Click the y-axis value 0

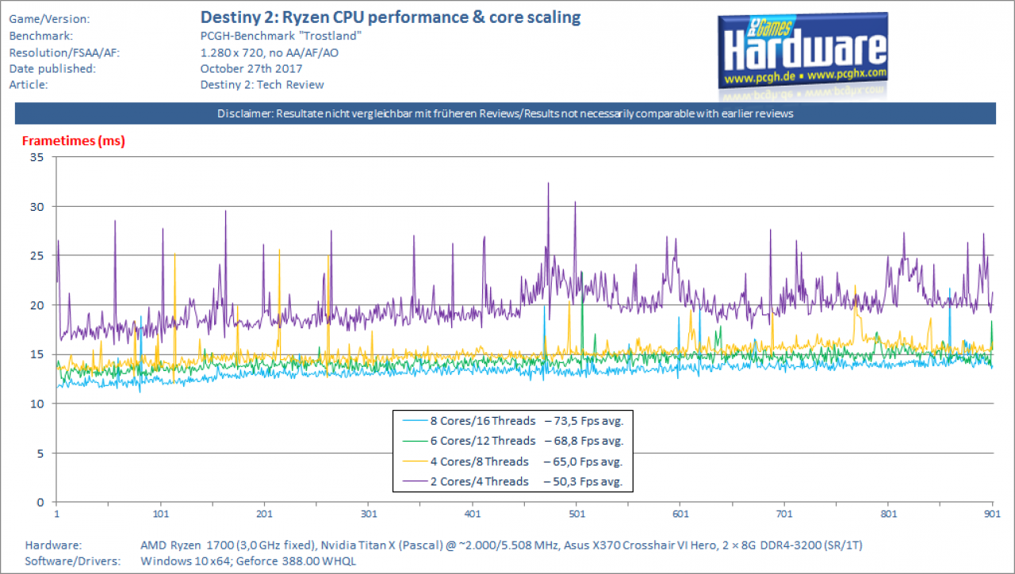(x=41, y=502)
